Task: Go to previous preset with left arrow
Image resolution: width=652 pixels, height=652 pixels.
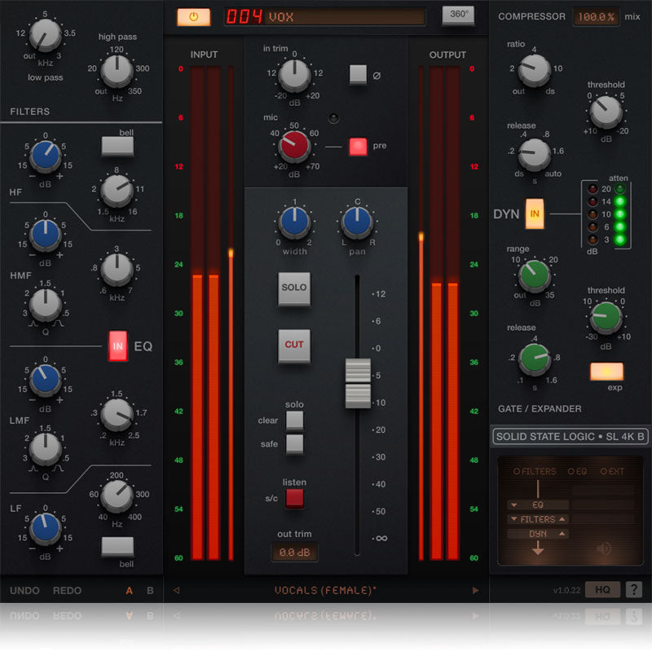Action: click(176, 590)
